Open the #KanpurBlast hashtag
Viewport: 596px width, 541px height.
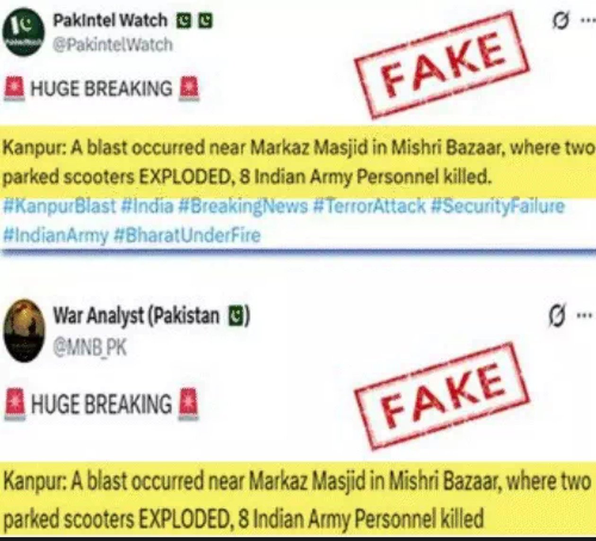click(x=60, y=206)
